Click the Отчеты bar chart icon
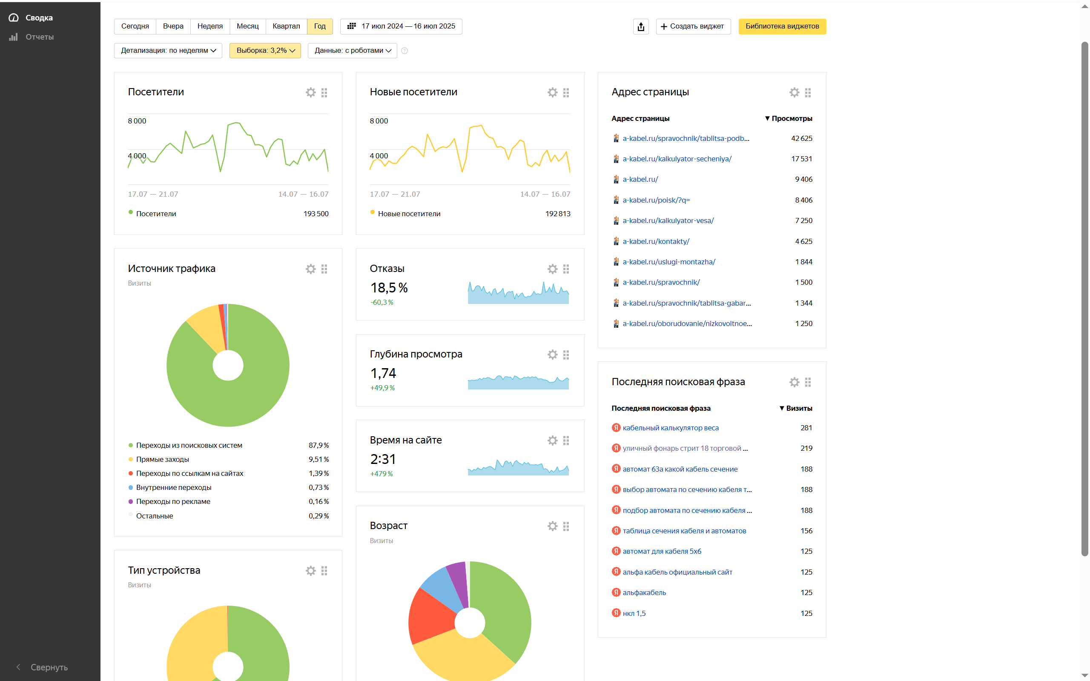1090x681 pixels. 14,37
